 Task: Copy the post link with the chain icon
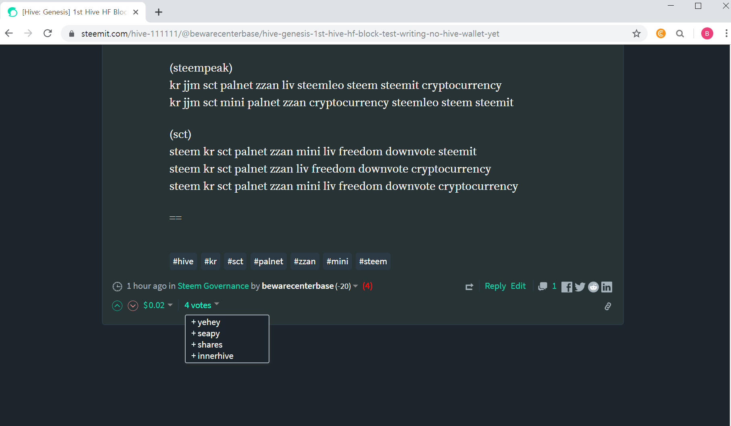(x=608, y=307)
